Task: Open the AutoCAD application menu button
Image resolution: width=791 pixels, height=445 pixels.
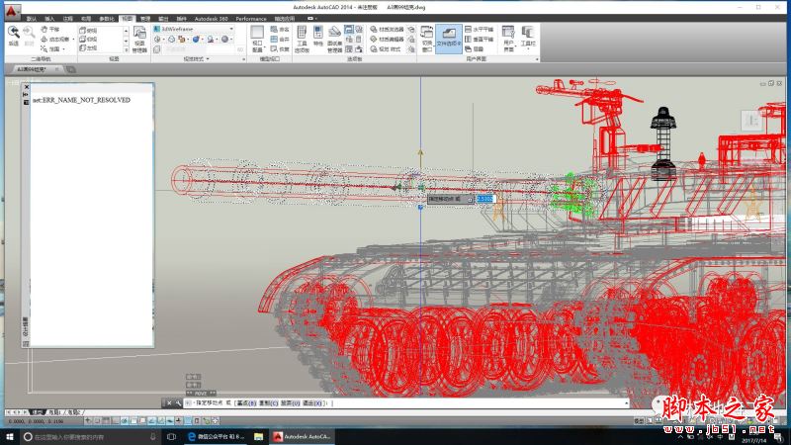Action: point(12,10)
